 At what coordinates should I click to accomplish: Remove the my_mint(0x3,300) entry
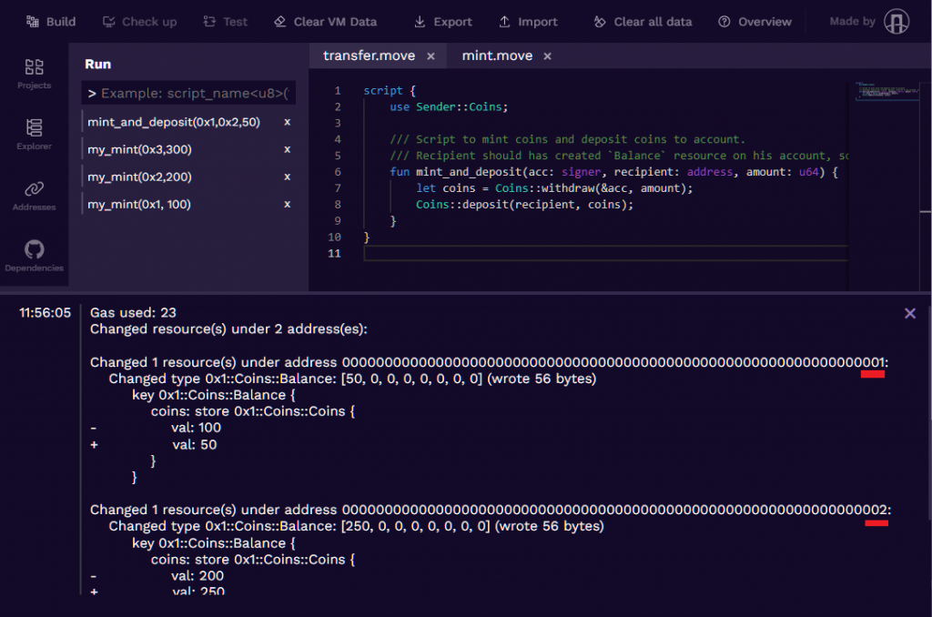(287, 149)
